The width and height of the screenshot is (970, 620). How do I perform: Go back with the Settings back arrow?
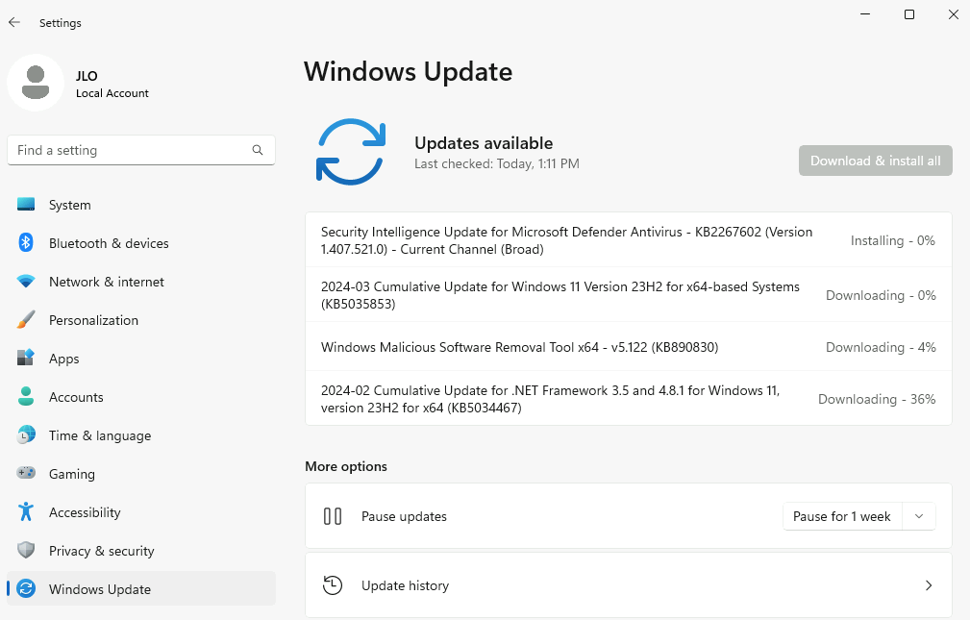point(14,22)
